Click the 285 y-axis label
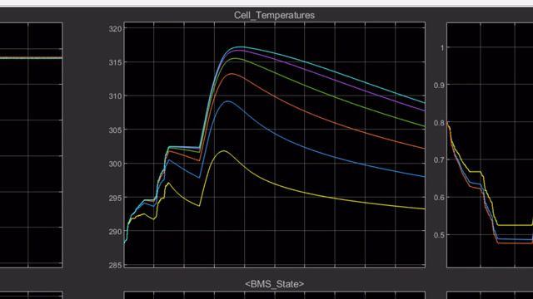The height and width of the screenshot is (299, 533). pyautogui.click(x=115, y=266)
